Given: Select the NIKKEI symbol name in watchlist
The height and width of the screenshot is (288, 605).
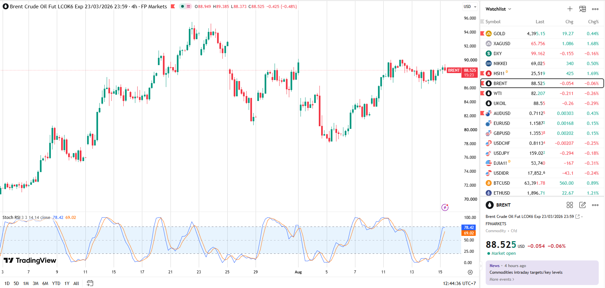Looking at the screenshot, I should [x=500, y=63].
